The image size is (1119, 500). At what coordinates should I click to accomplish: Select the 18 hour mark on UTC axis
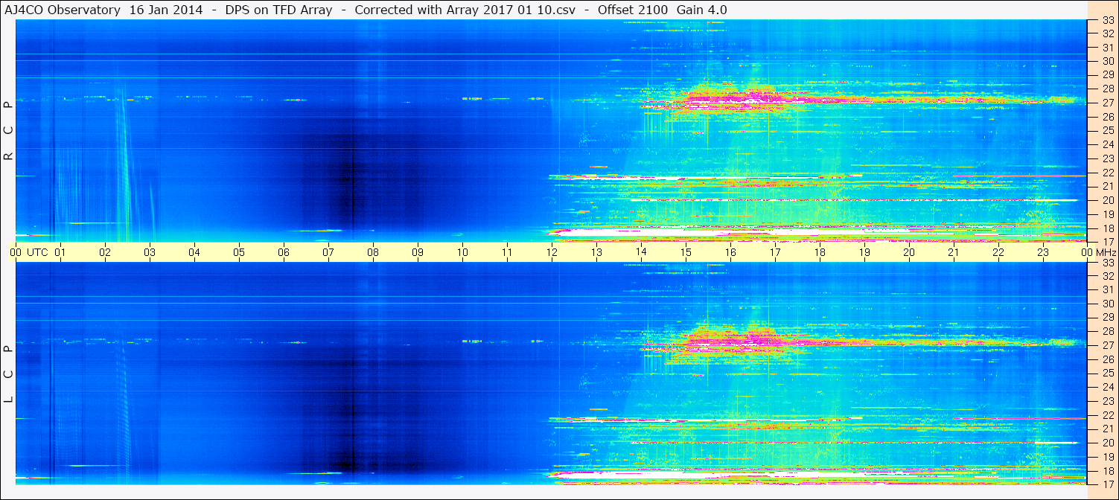point(820,252)
